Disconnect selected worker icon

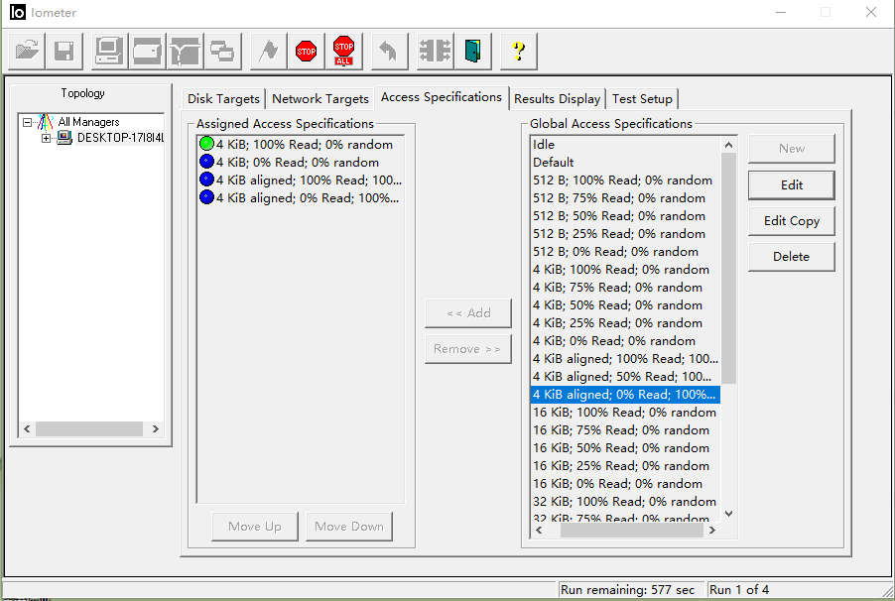coord(435,51)
